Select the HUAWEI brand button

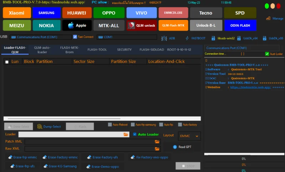pyautogui.click(x=77, y=13)
